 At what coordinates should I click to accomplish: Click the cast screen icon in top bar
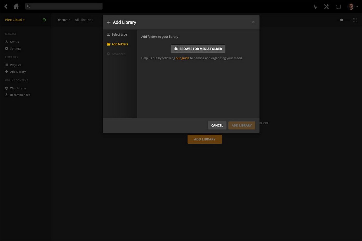tap(338, 6)
